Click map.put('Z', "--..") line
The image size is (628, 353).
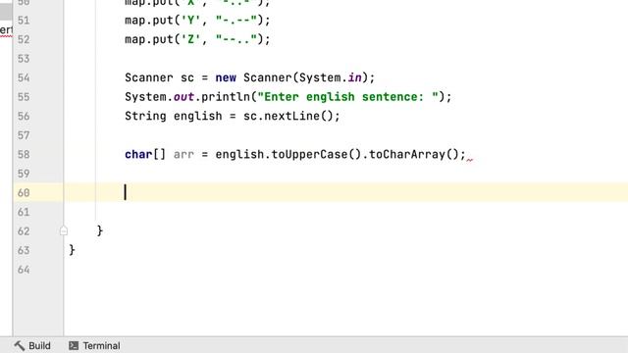(197, 39)
